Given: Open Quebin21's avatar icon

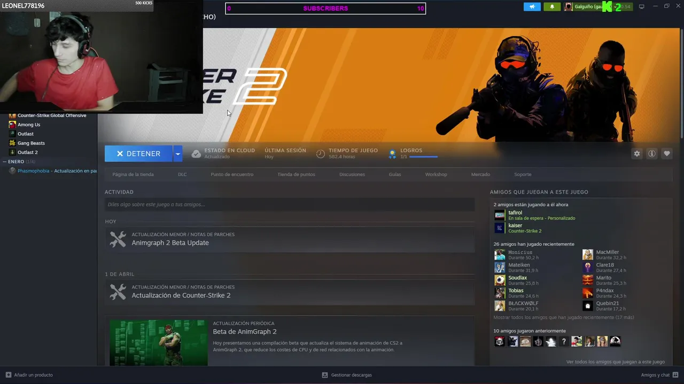Looking at the screenshot, I should [x=588, y=306].
